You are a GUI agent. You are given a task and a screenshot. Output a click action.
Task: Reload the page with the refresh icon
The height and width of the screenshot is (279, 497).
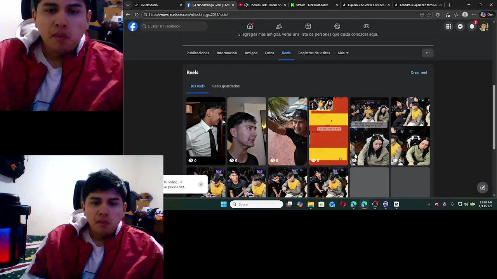[137, 15]
